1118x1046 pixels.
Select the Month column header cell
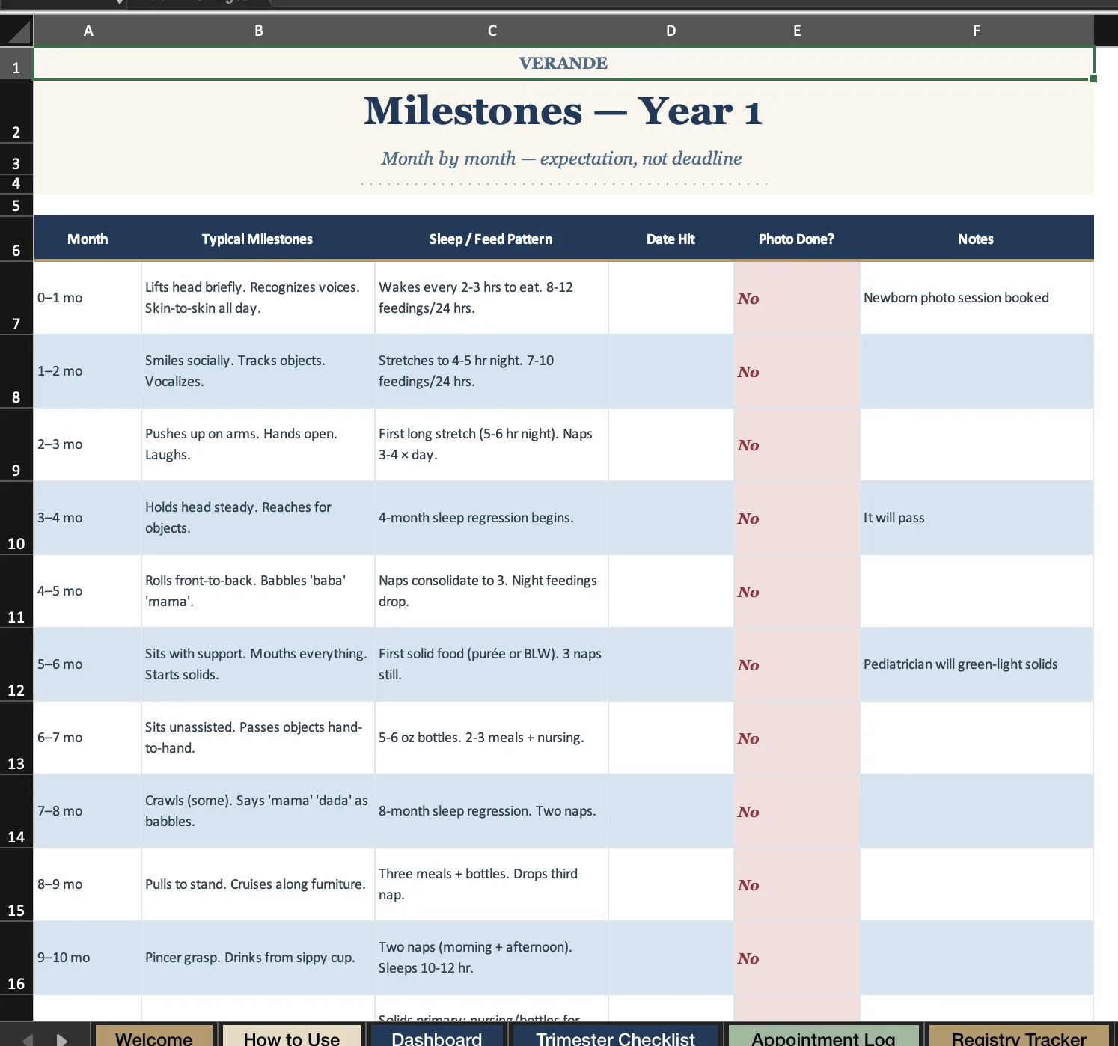point(88,239)
